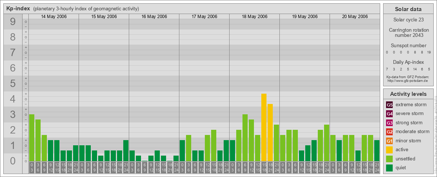Screen dimensions: 437x177
Task: Click the moderate storm legend label
Action: tap(413, 131)
